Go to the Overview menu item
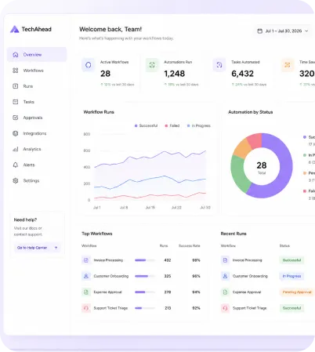This screenshot has height=352, width=315. click(x=37, y=55)
